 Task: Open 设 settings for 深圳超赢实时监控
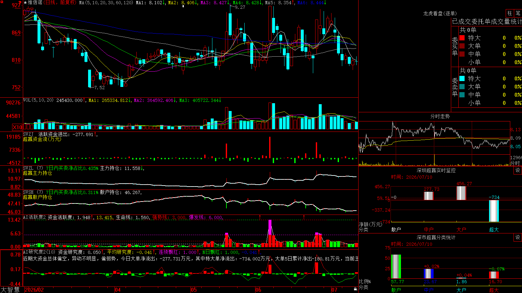click(x=518, y=170)
